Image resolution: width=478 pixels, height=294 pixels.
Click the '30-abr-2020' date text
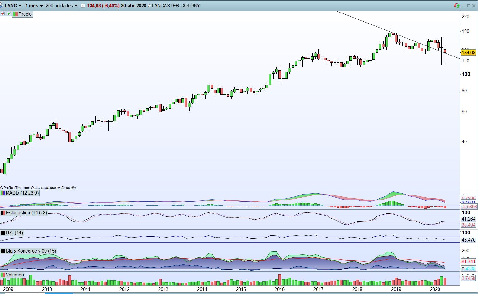click(x=134, y=6)
